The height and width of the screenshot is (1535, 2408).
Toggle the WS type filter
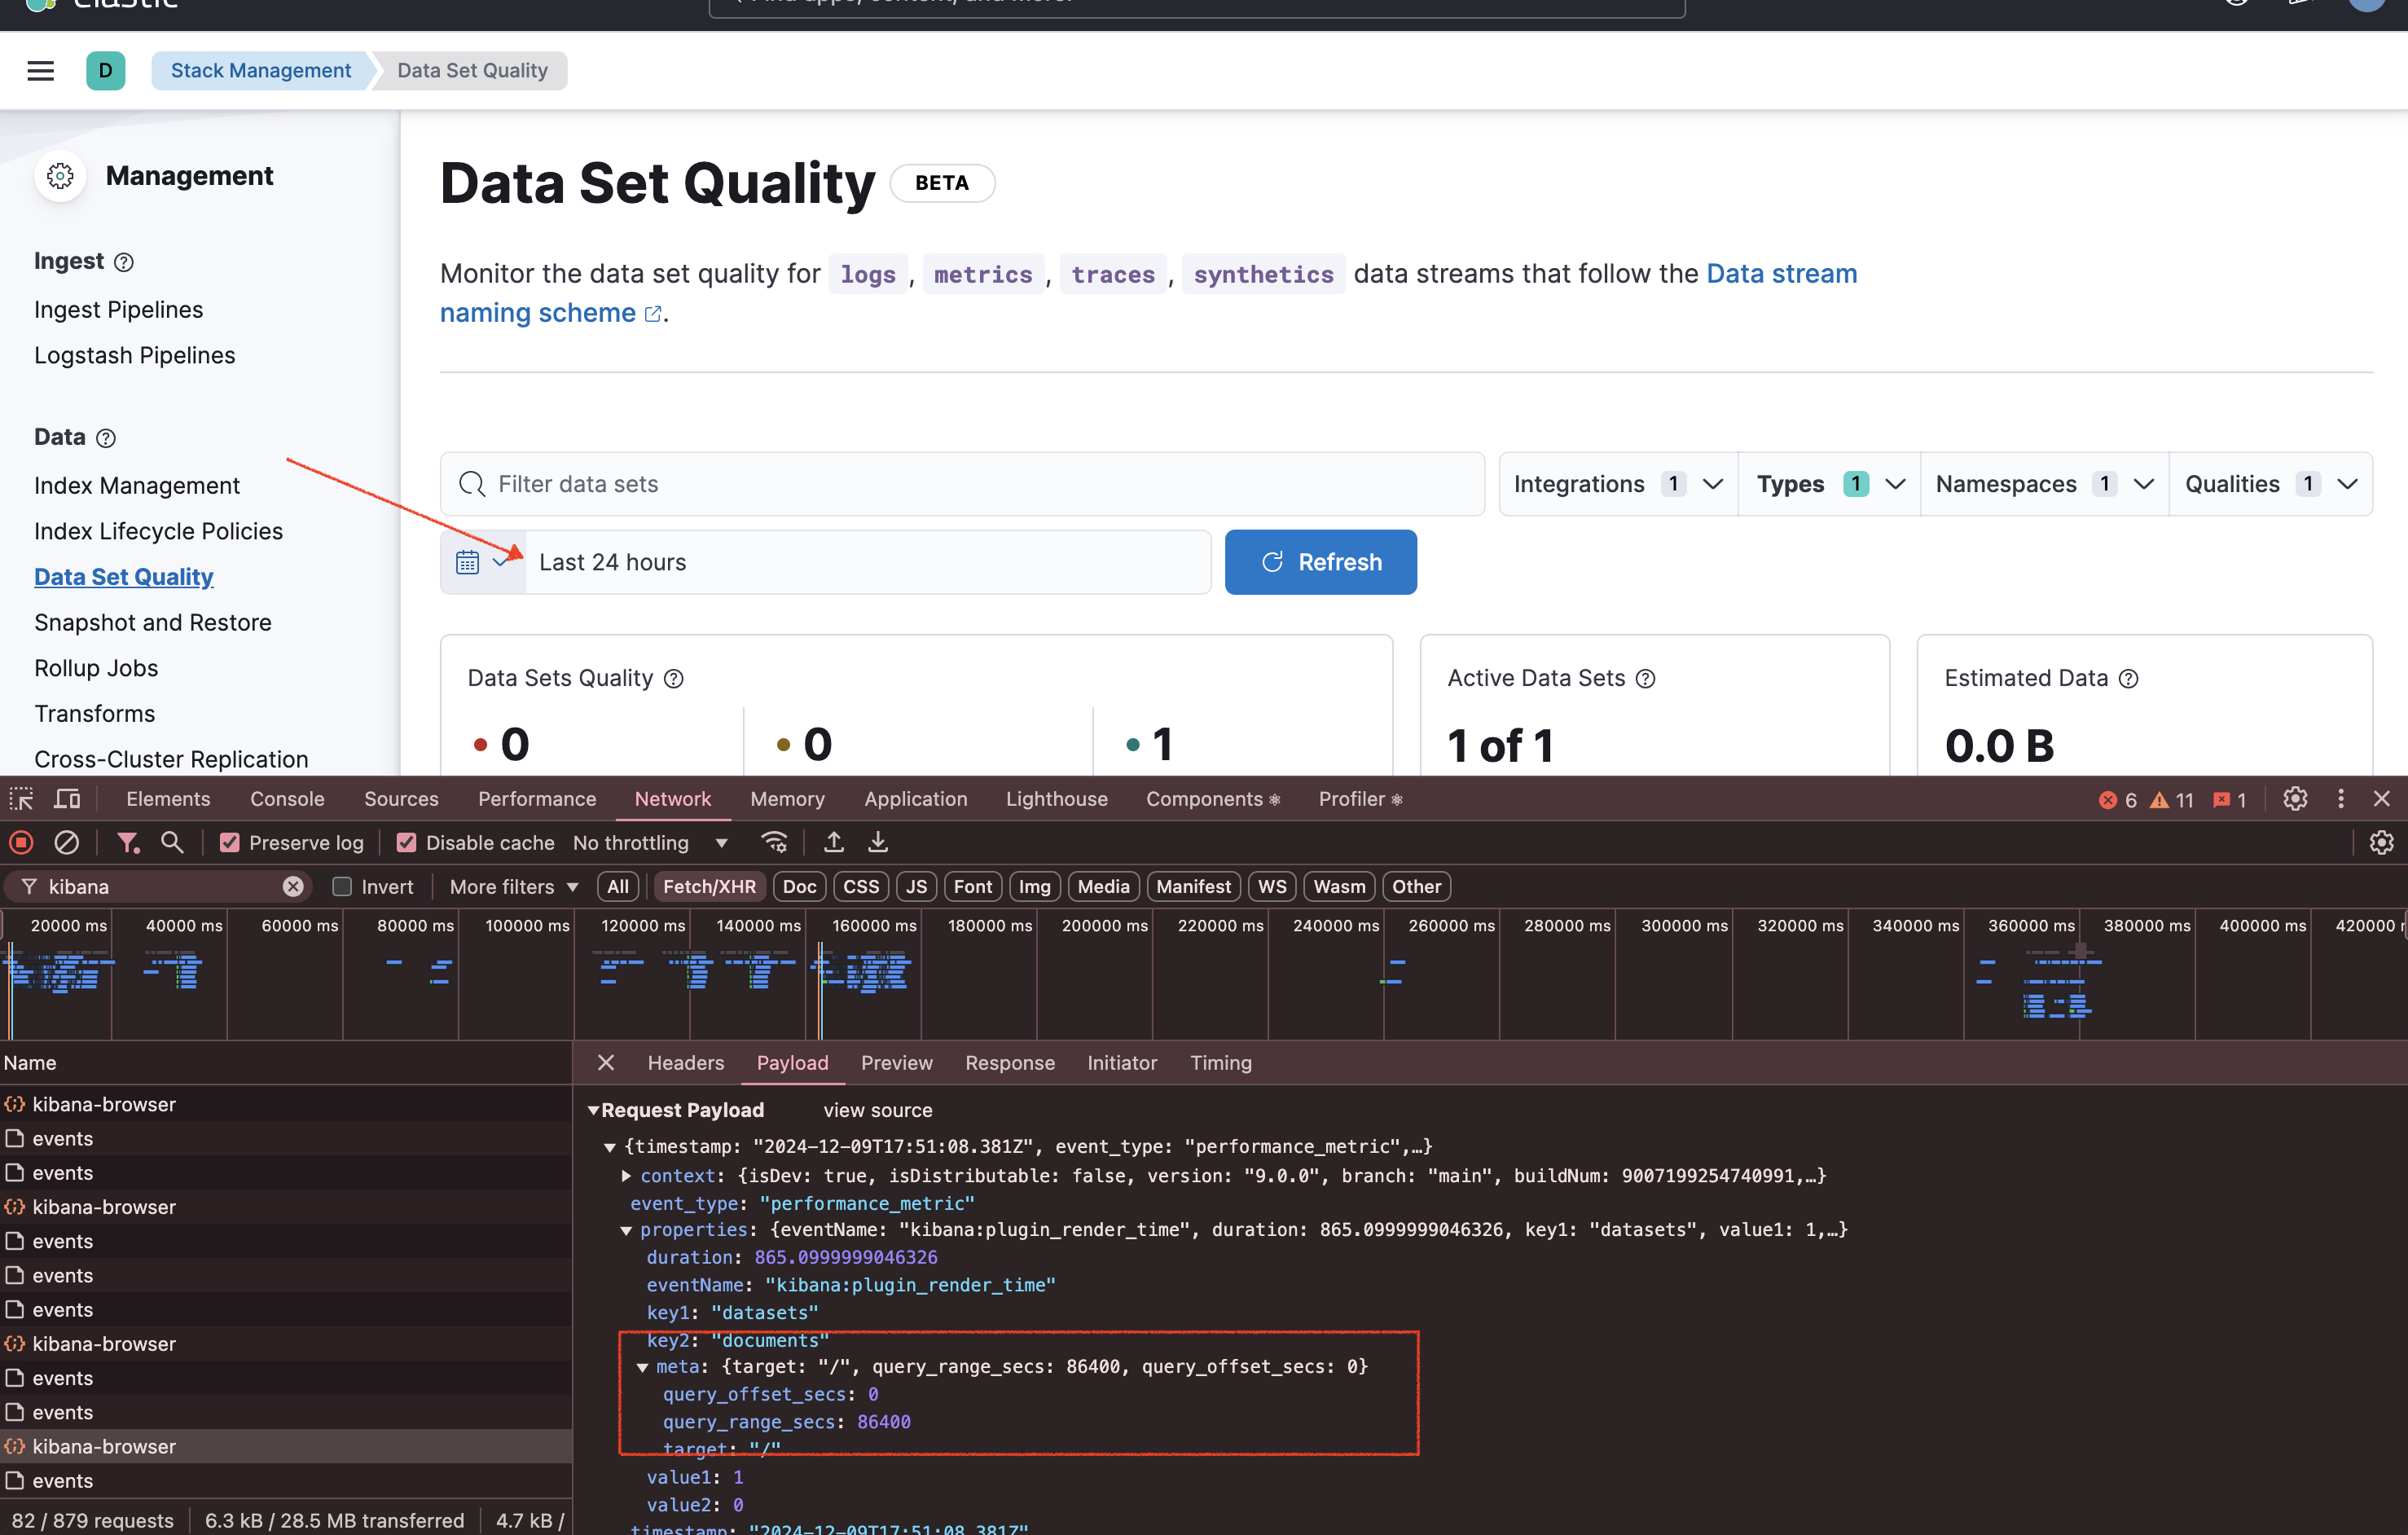1272,887
